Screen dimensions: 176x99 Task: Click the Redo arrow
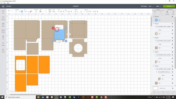(12, 11)
